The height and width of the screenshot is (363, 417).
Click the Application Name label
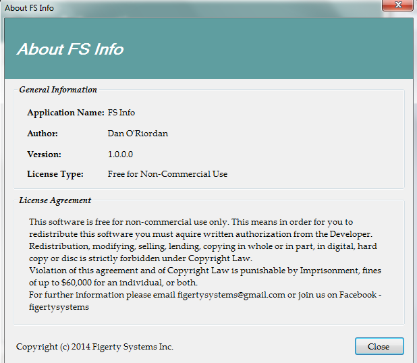pyautogui.click(x=65, y=113)
